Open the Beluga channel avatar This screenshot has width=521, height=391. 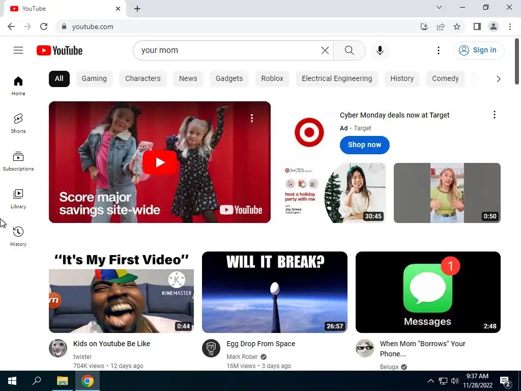364,348
